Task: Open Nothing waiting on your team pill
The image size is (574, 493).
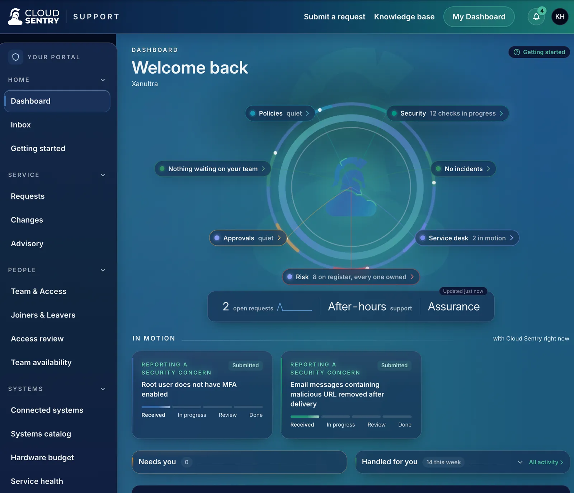Action: 213,169
